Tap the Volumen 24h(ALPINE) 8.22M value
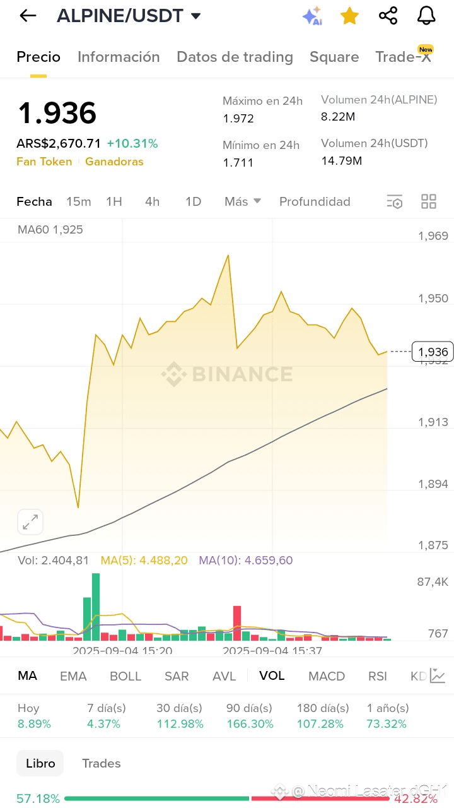Image resolution: width=454 pixels, height=808 pixels. coord(338,117)
